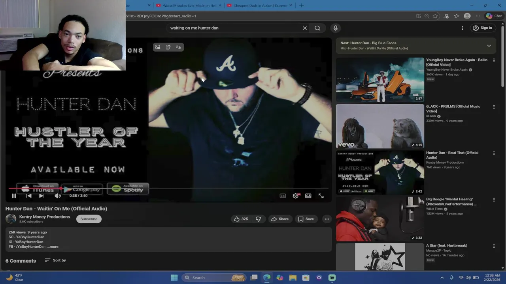Open the browser split screen icon
The image size is (506, 284).
click(419, 16)
